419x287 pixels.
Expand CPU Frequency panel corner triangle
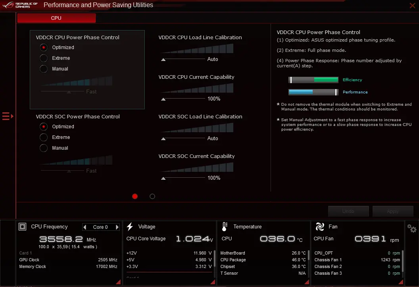(x=118, y=282)
